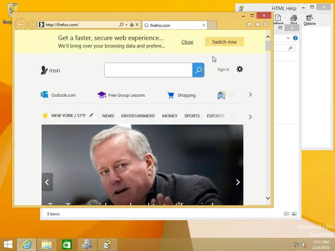Screen dimensions: 335x251
Task: Click the search magnifier in background window
Action: point(290,48)
